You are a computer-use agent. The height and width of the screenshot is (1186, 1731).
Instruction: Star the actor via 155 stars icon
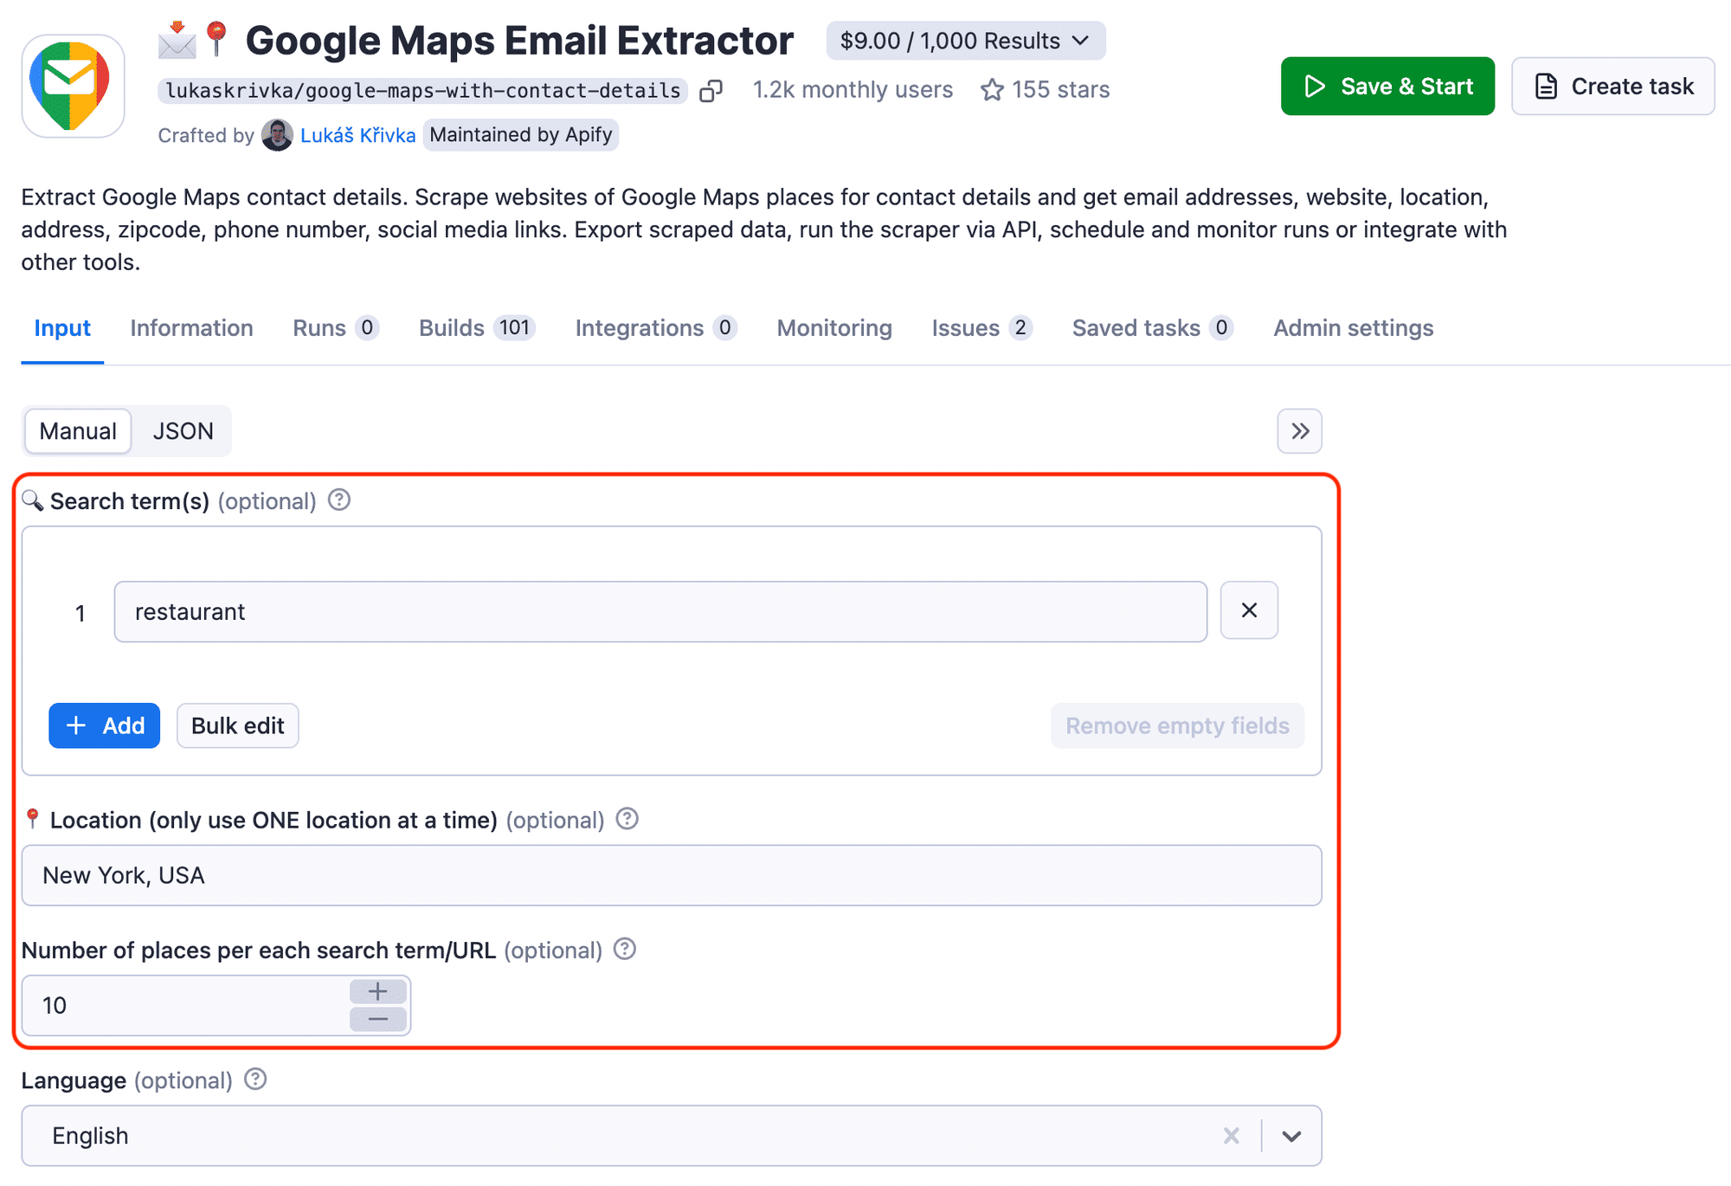pos(992,90)
